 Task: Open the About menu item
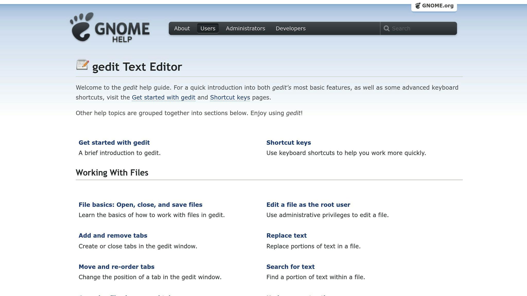[x=182, y=29]
